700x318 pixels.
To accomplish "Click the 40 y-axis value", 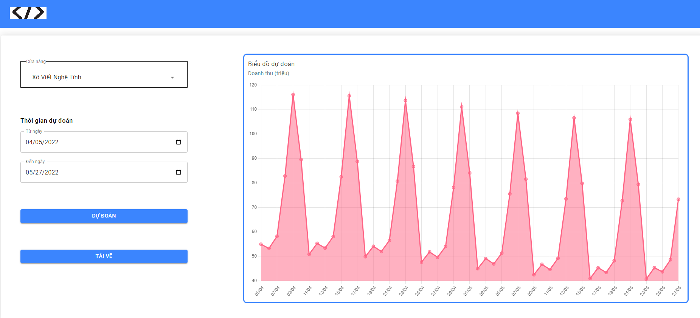I will [x=254, y=281].
